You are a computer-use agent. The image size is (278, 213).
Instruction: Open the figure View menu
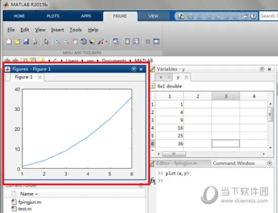[40, 30]
